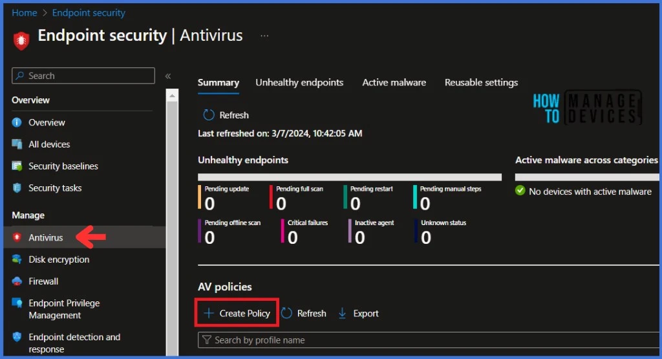Image resolution: width=662 pixels, height=359 pixels.
Task: Open Disk encryption in sidebar
Action: point(59,259)
